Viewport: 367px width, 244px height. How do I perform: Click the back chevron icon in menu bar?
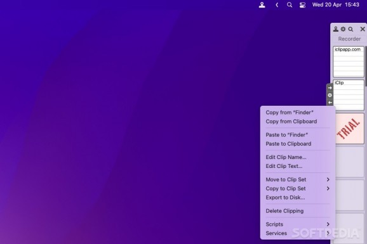277,5
